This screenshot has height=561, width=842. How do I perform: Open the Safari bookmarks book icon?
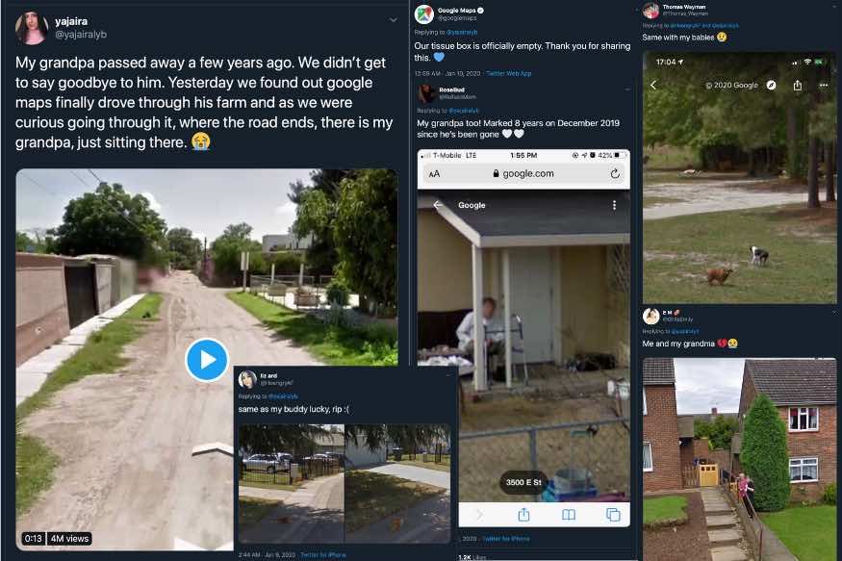click(569, 515)
